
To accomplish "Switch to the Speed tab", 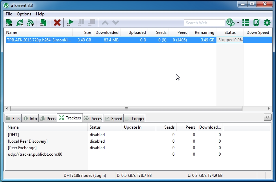I will click(113, 118).
